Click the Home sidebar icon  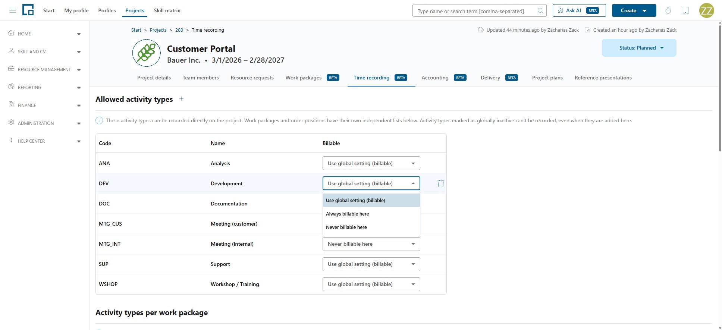click(x=11, y=33)
